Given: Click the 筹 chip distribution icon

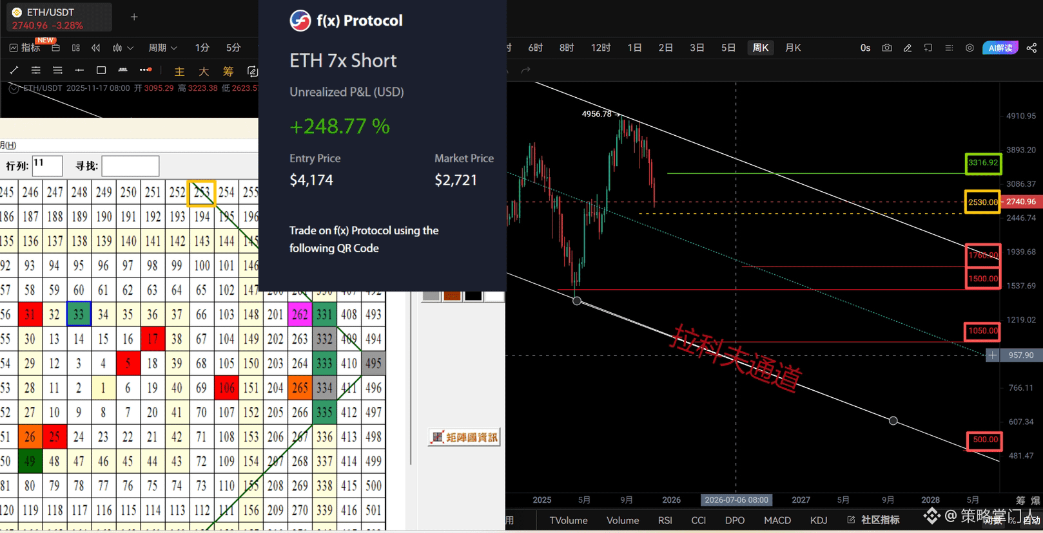Looking at the screenshot, I should coord(228,71).
